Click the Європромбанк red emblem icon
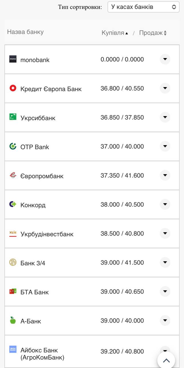The width and height of the screenshot is (184, 368). point(13,175)
